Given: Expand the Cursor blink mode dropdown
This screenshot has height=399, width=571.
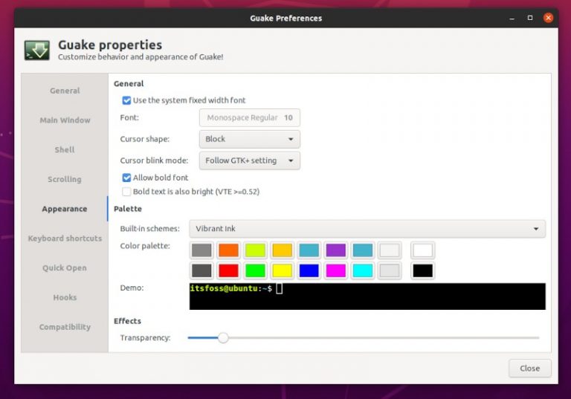Looking at the screenshot, I should (249, 160).
